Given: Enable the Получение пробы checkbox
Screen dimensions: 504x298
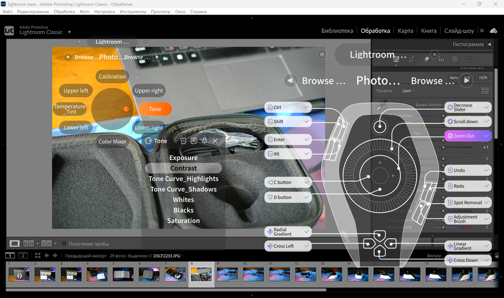Looking at the screenshot, I should click(64, 244).
